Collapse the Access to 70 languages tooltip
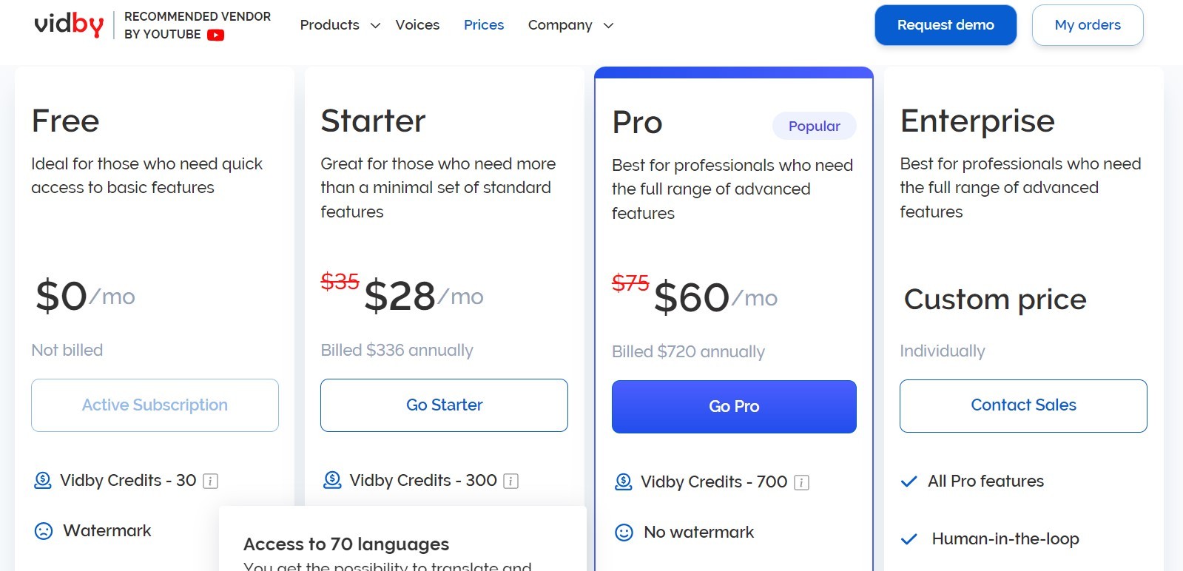This screenshot has height=571, width=1183. [x=346, y=544]
